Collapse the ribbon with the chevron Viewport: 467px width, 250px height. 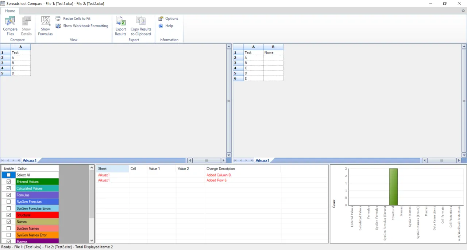tap(463, 11)
